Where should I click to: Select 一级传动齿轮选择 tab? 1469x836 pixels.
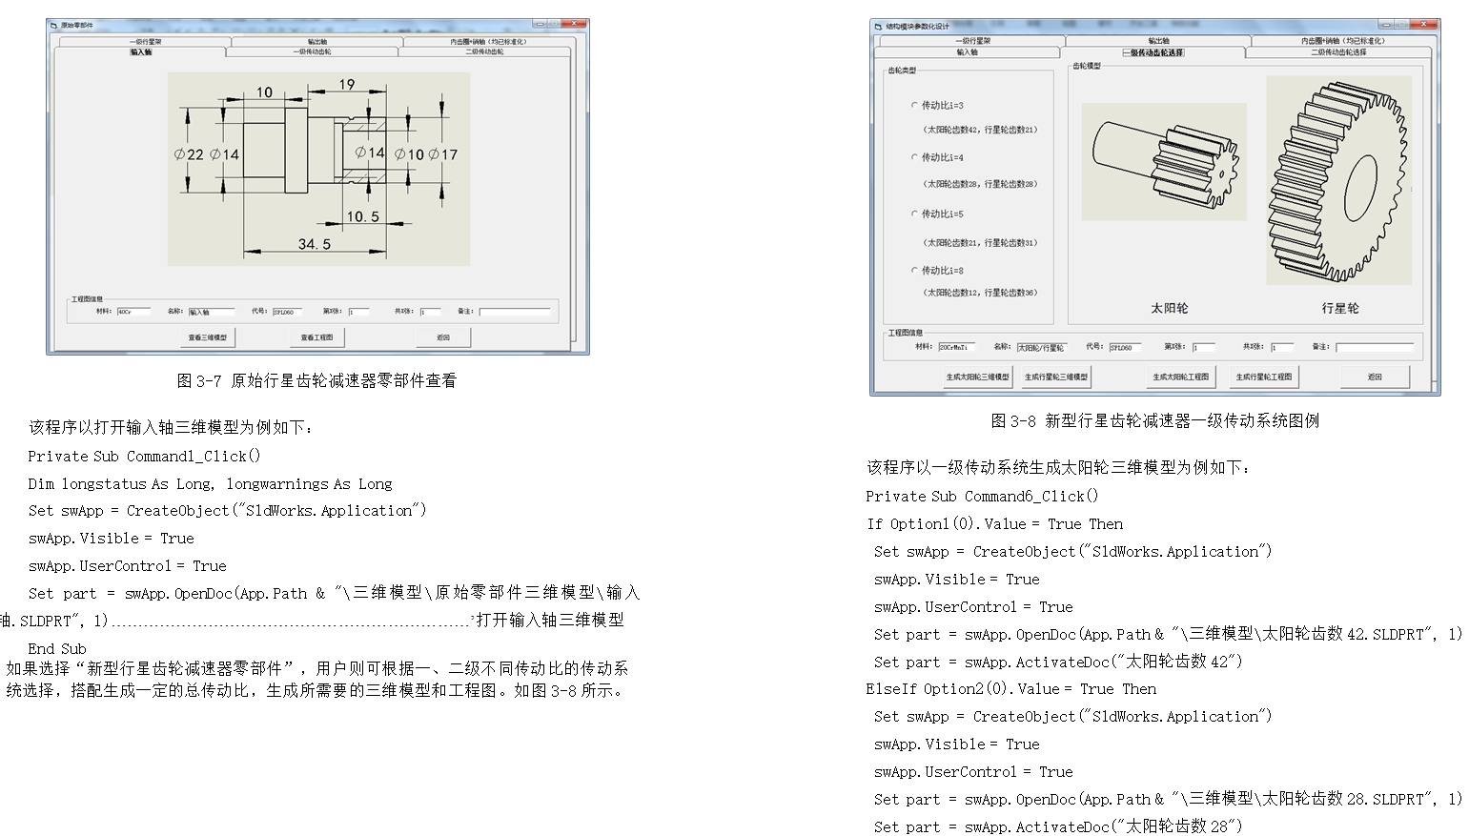point(1153,52)
